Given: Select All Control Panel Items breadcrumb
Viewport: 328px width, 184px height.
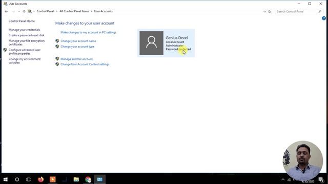Looking at the screenshot, I should [74, 11].
